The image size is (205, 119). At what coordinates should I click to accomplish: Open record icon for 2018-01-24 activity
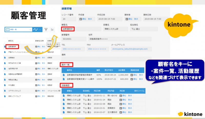[x=64, y=100]
